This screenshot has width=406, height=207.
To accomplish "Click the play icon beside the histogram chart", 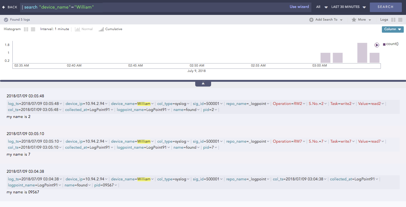I will pos(377,45).
